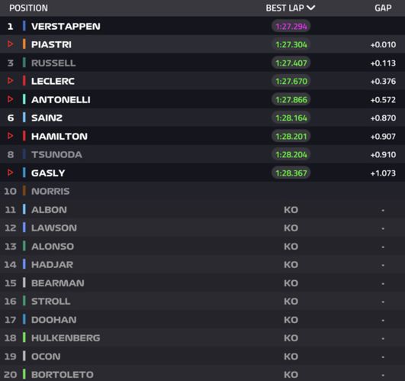Image resolution: width=405 pixels, height=381 pixels.
Task: Click Verstappen's blue team color bar
Action: pos(24,26)
